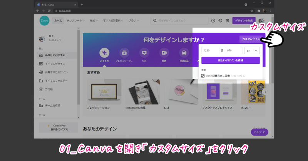Click the team avatar beside 個人
The height and width of the screenshot is (161, 308).
tap(42, 38)
